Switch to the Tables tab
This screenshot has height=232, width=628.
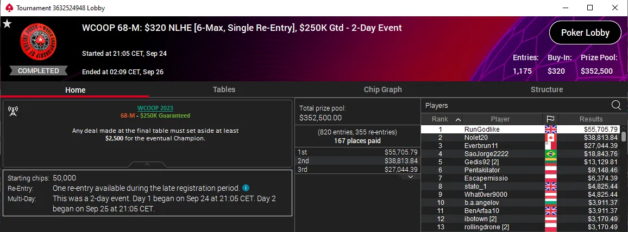pos(224,89)
